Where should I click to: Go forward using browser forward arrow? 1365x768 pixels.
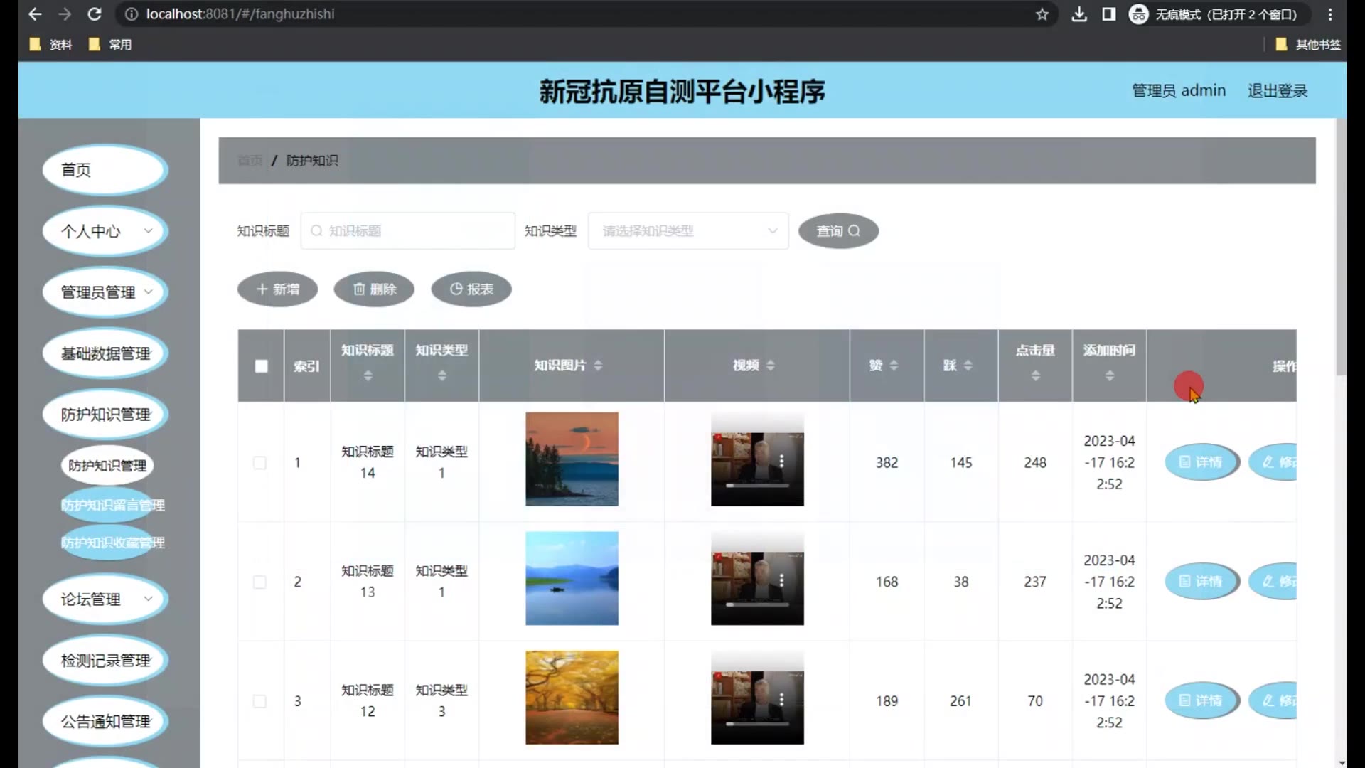point(65,14)
